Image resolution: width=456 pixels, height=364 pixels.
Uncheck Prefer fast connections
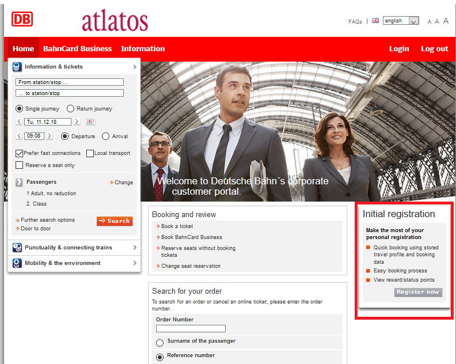pos(19,153)
